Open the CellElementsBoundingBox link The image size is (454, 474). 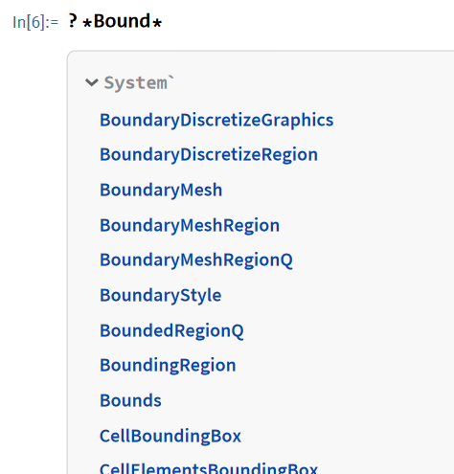(209, 468)
